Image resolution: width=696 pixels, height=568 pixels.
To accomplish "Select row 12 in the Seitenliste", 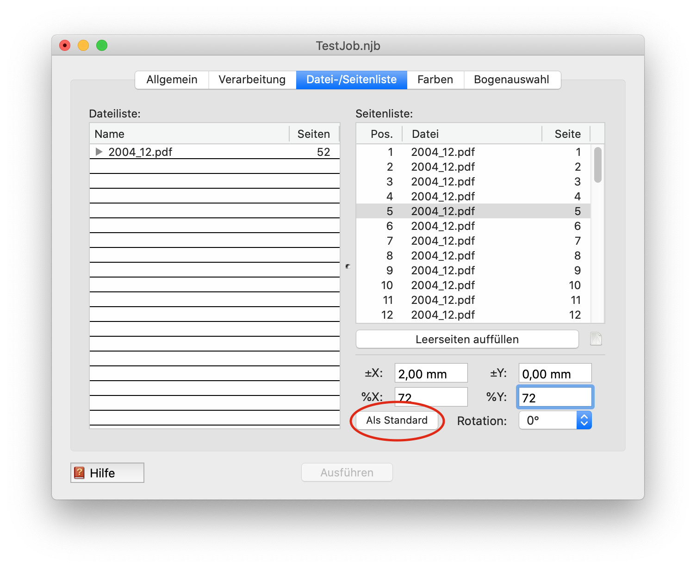I will (473, 315).
